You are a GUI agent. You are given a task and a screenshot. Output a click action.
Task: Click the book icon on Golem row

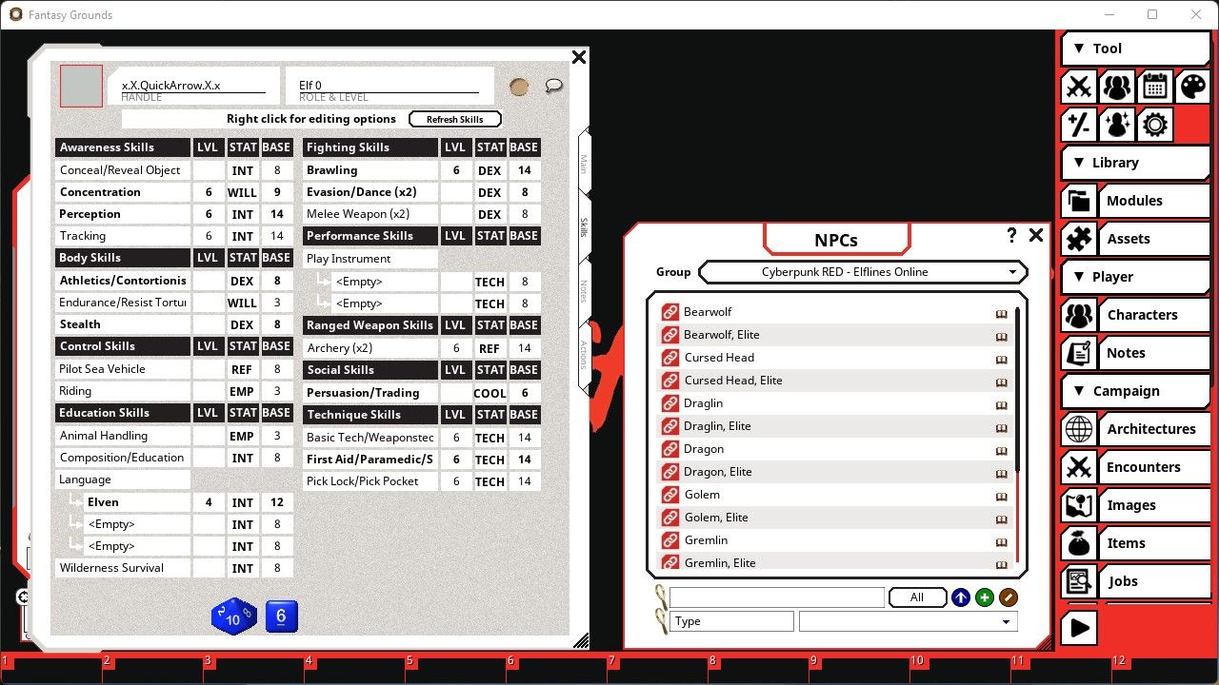pos(1001,496)
